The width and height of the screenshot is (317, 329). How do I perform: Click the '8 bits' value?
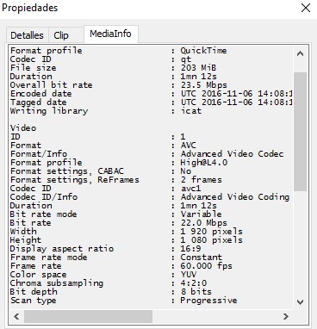coord(196,292)
